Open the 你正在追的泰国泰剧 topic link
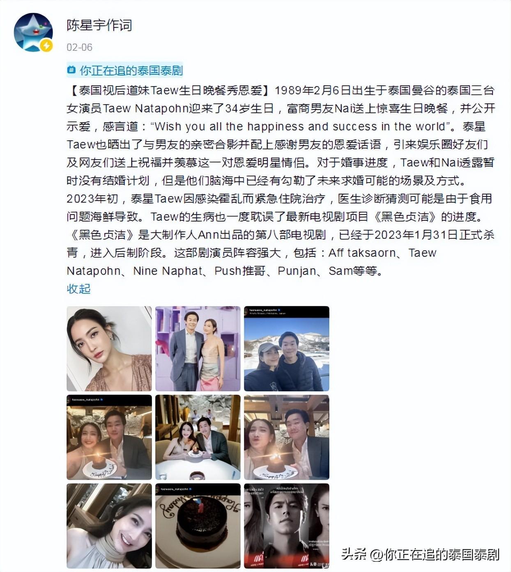This screenshot has width=511, height=572. pos(131,71)
